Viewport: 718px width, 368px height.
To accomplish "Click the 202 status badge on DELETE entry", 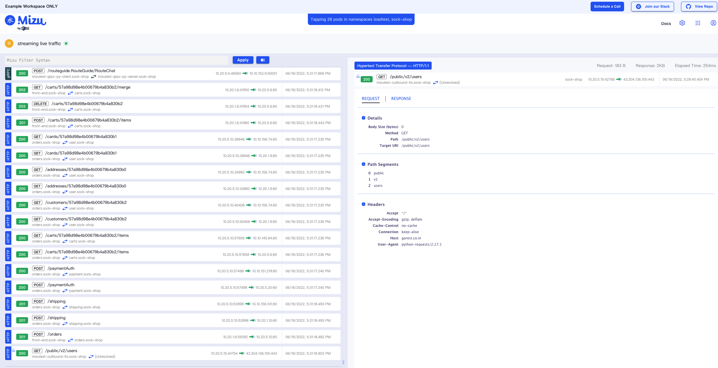I will (22, 106).
